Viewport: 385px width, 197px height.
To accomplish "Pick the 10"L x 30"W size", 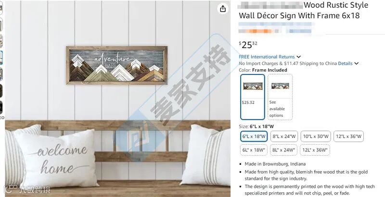I will (316, 136).
